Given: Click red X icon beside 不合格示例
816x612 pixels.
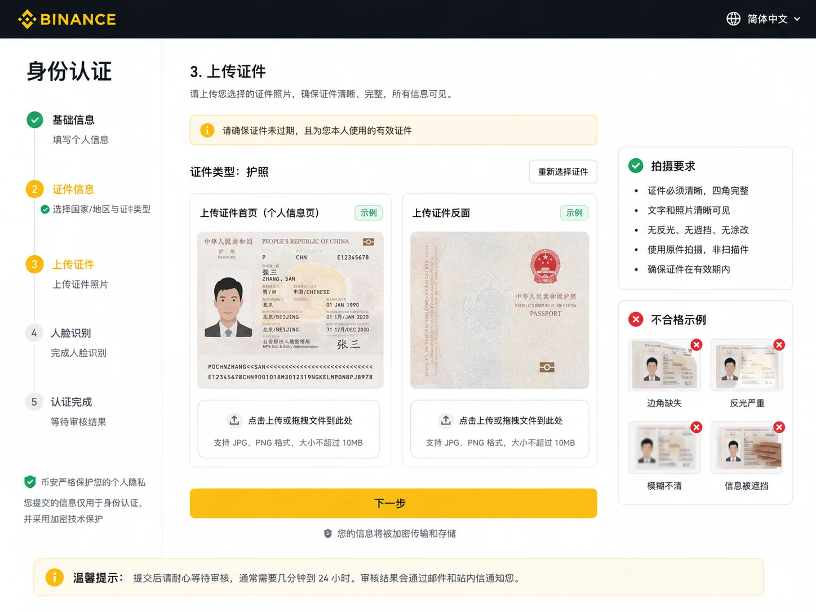Looking at the screenshot, I should tap(636, 320).
